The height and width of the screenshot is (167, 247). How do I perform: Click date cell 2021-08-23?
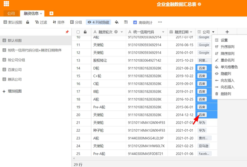pyautogui.click(x=181, y=68)
